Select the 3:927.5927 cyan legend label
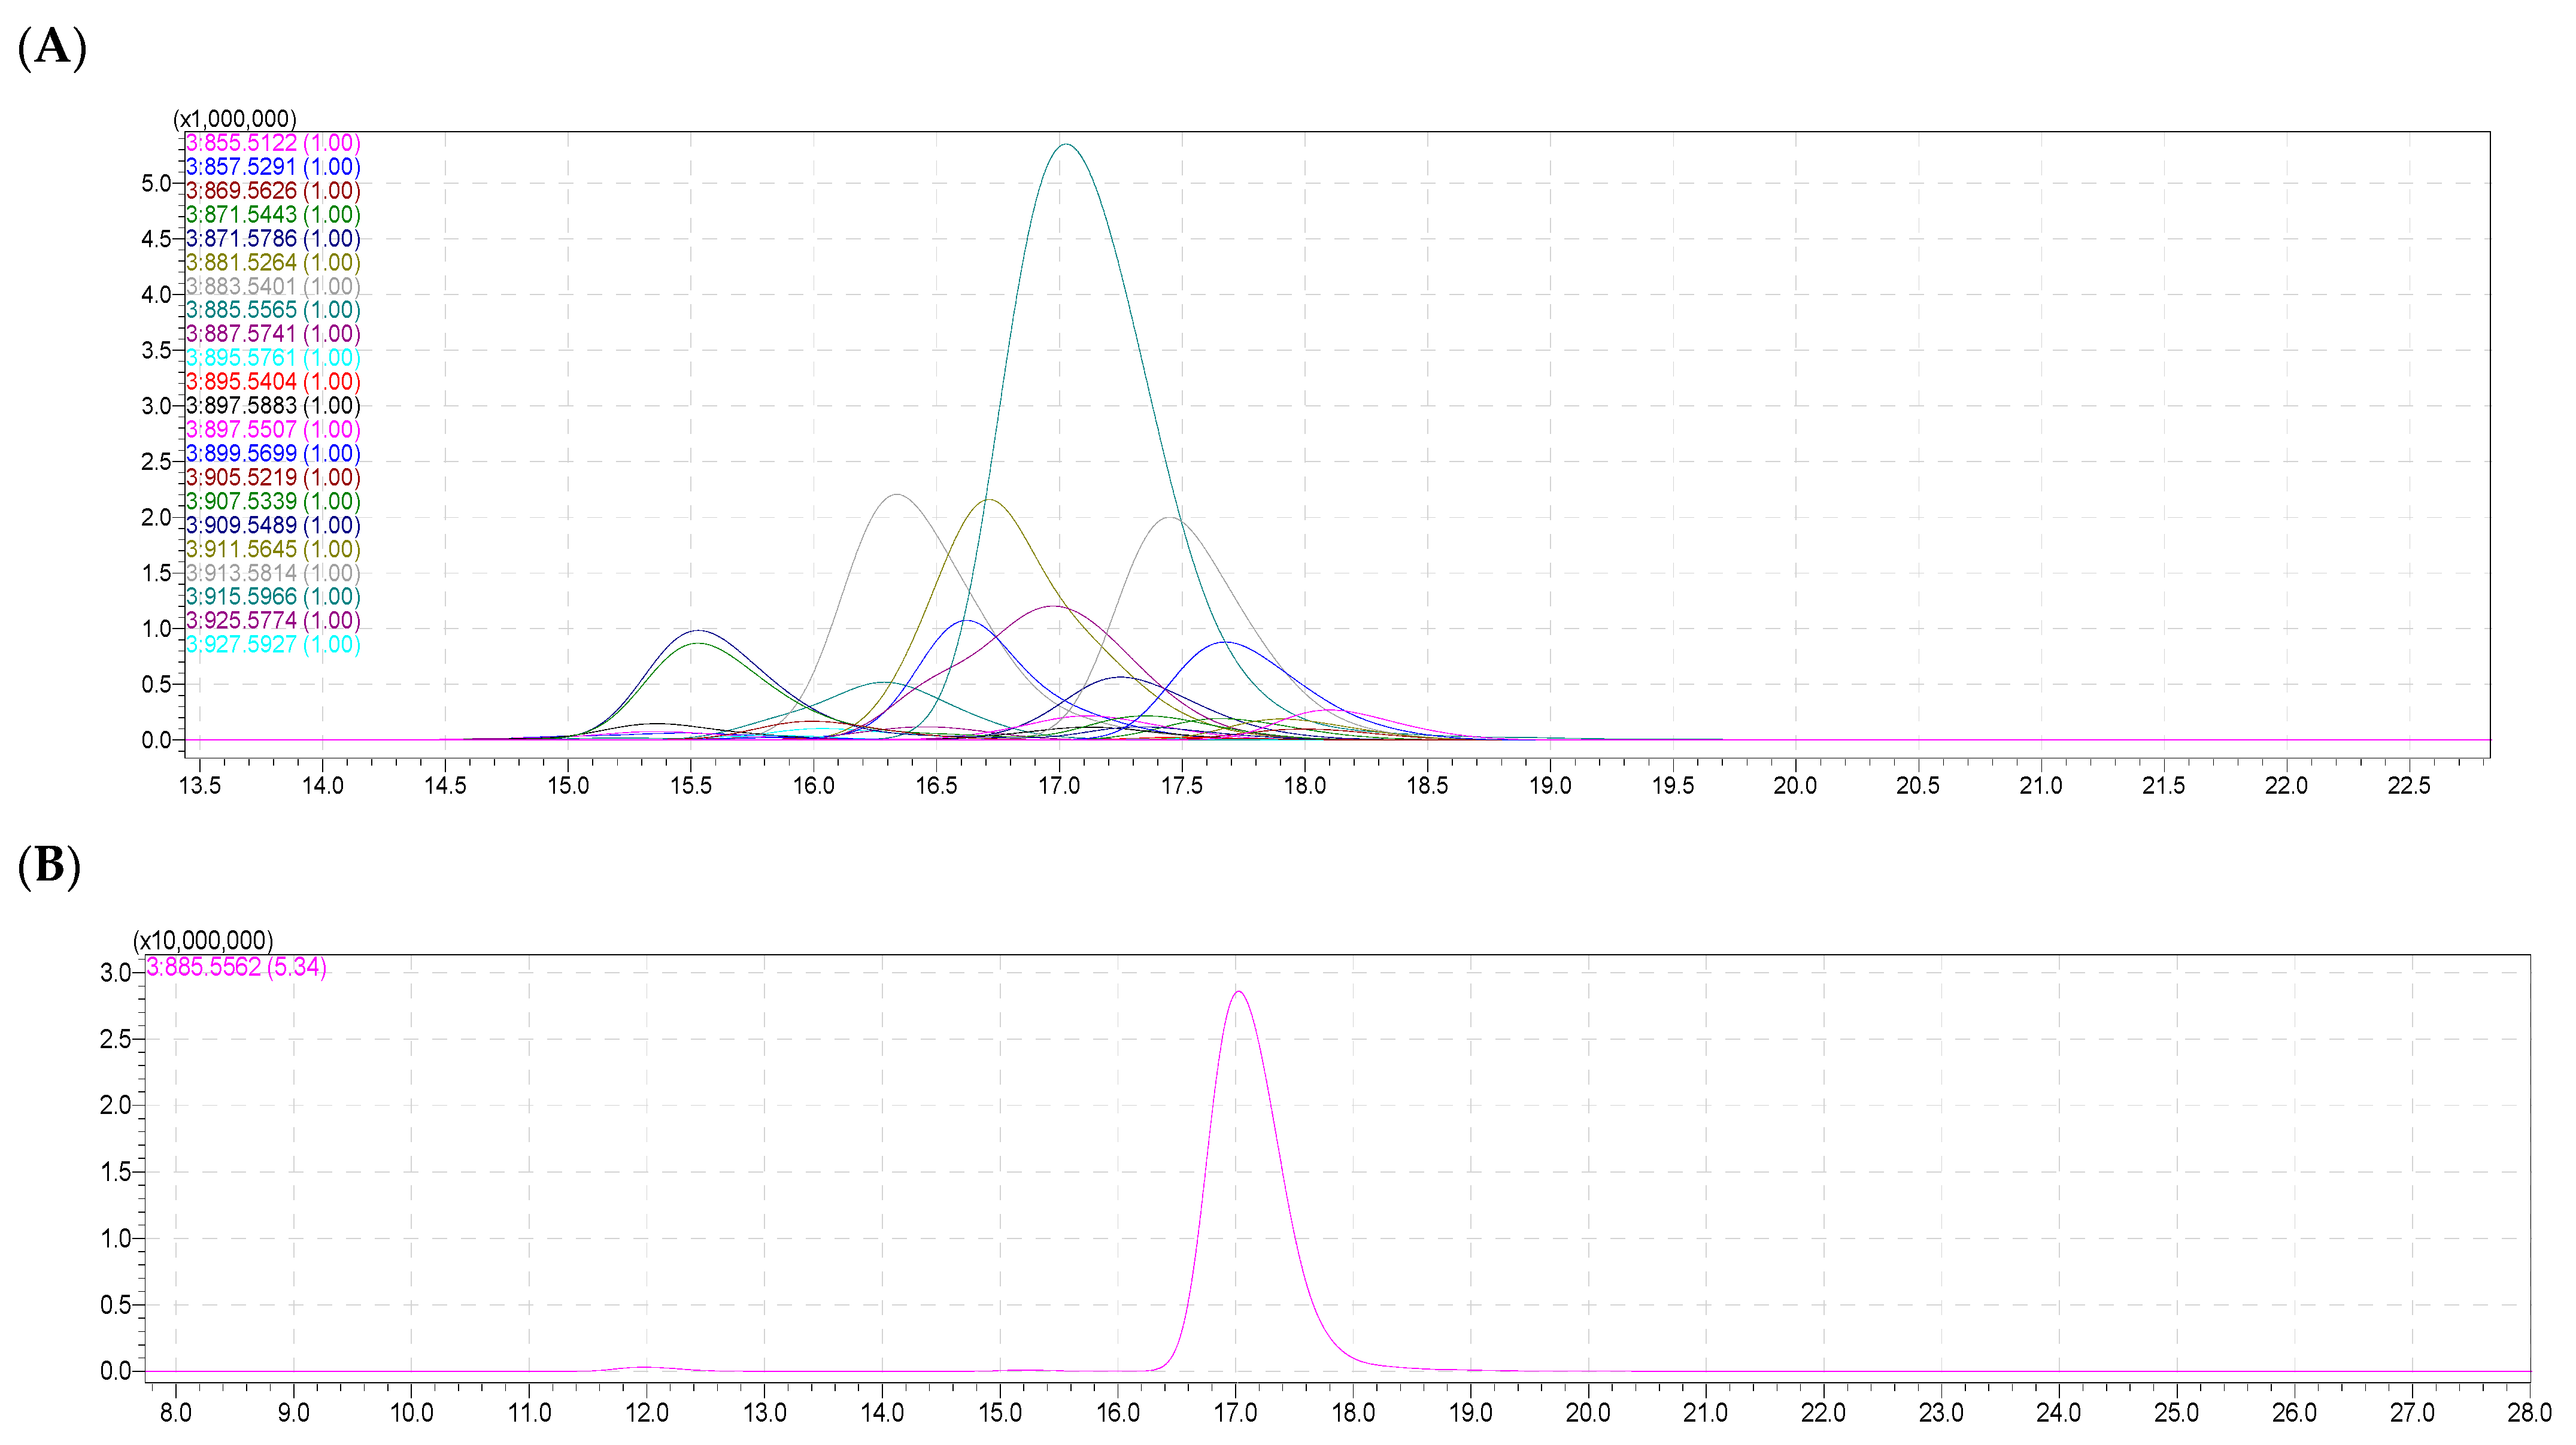The width and height of the screenshot is (2576, 1445). coord(272,645)
